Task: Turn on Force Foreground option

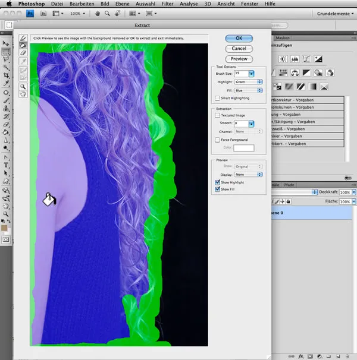Action: click(x=218, y=140)
